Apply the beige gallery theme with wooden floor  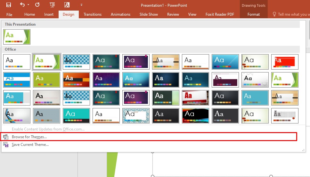click(x=47, y=98)
